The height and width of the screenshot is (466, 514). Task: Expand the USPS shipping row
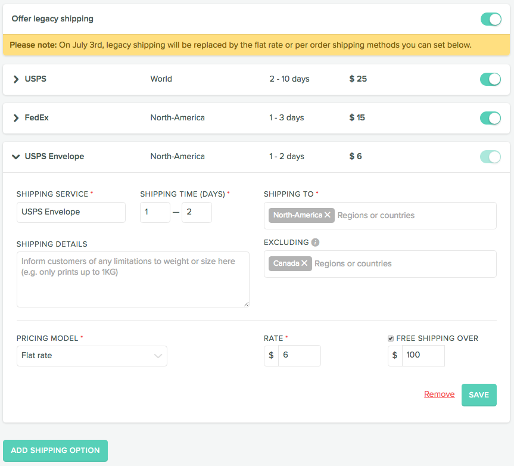(x=16, y=79)
